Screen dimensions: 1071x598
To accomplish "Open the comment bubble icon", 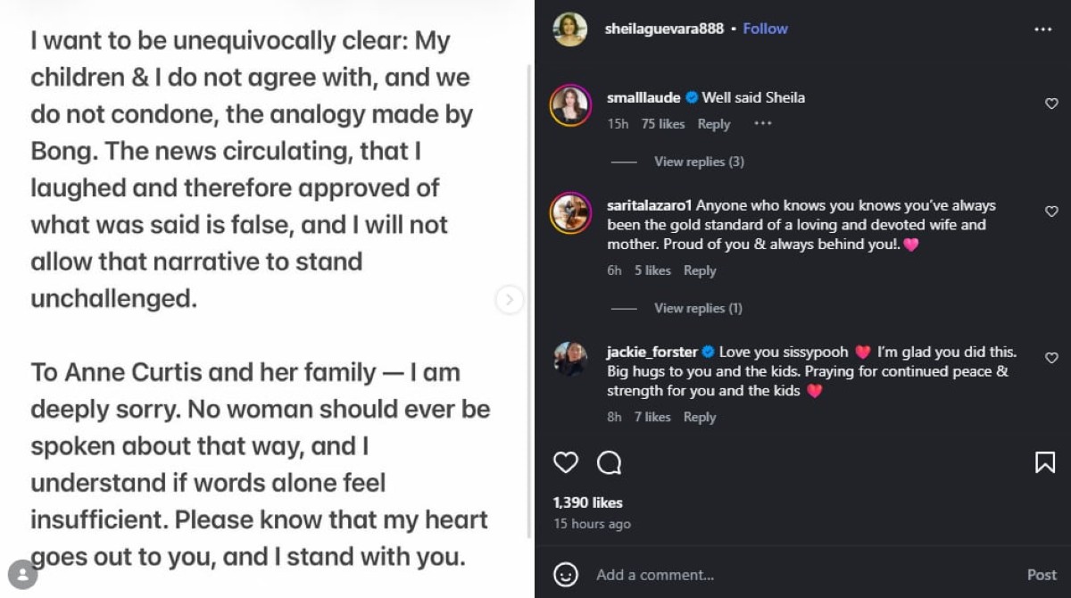I will [609, 462].
